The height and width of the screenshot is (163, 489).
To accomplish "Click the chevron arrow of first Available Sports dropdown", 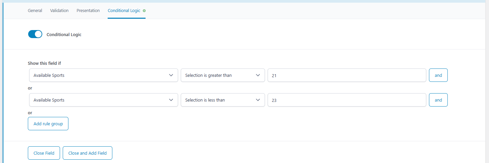I will click(x=171, y=75).
